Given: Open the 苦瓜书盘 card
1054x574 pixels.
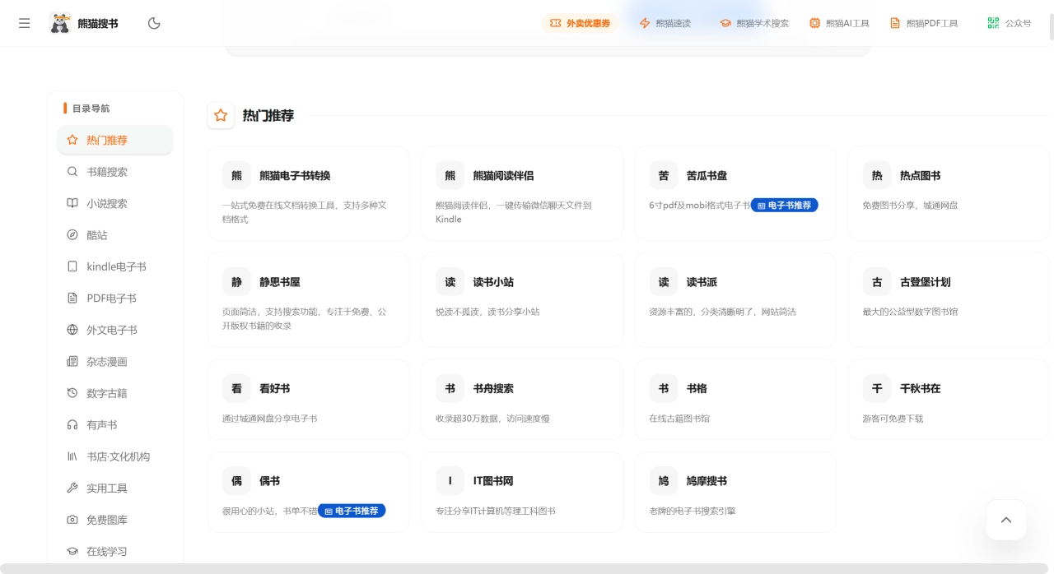Looking at the screenshot, I should tap(735, 194).
